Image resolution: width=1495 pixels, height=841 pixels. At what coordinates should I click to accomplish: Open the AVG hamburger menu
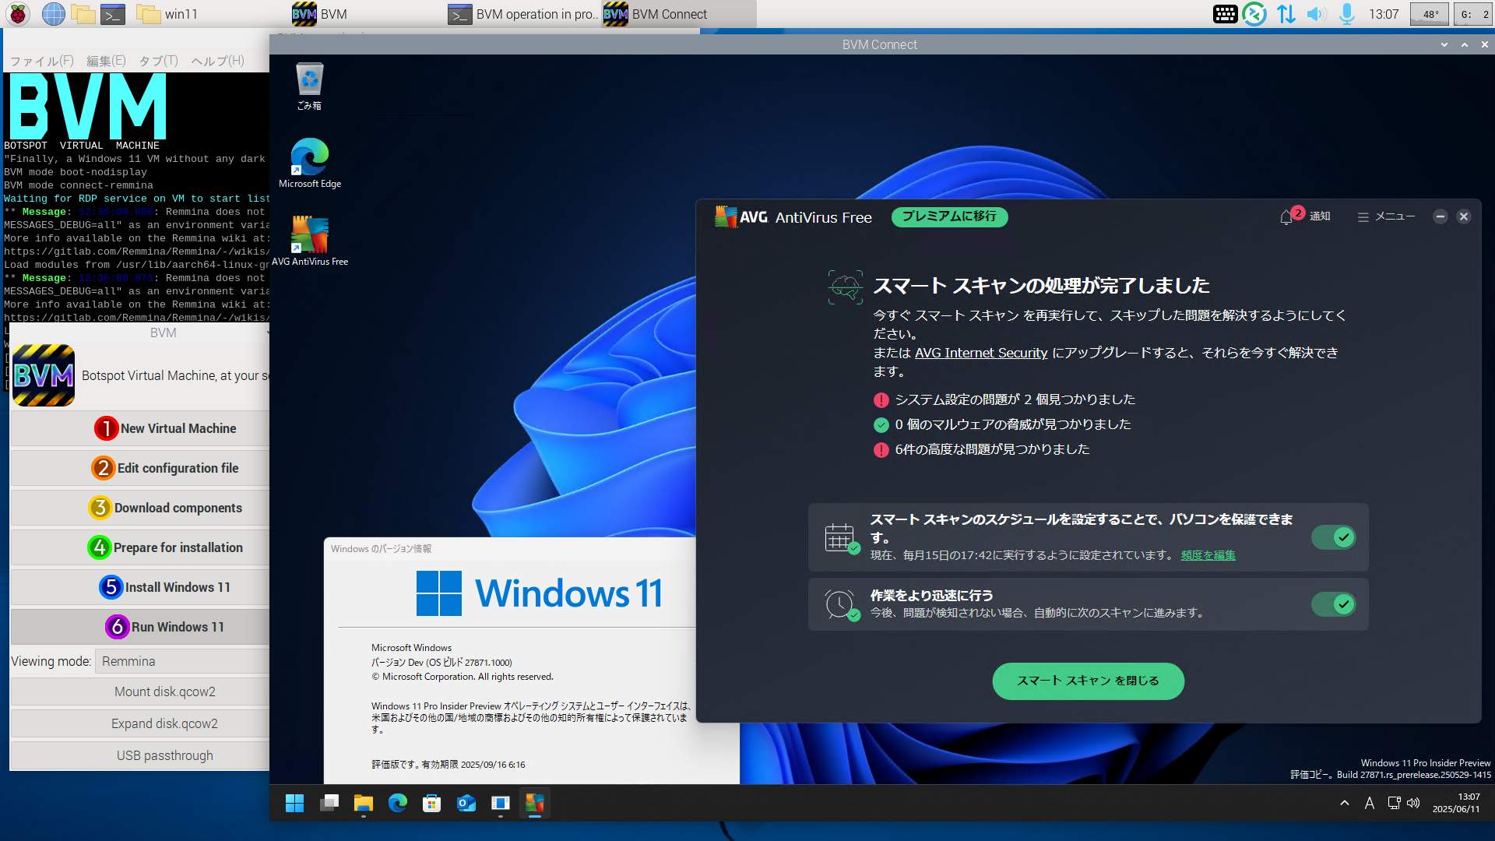coord(1386,216)
